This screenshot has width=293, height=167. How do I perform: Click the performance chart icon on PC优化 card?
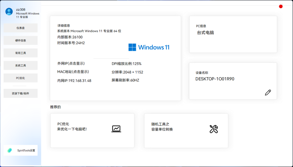click(116, 129)
